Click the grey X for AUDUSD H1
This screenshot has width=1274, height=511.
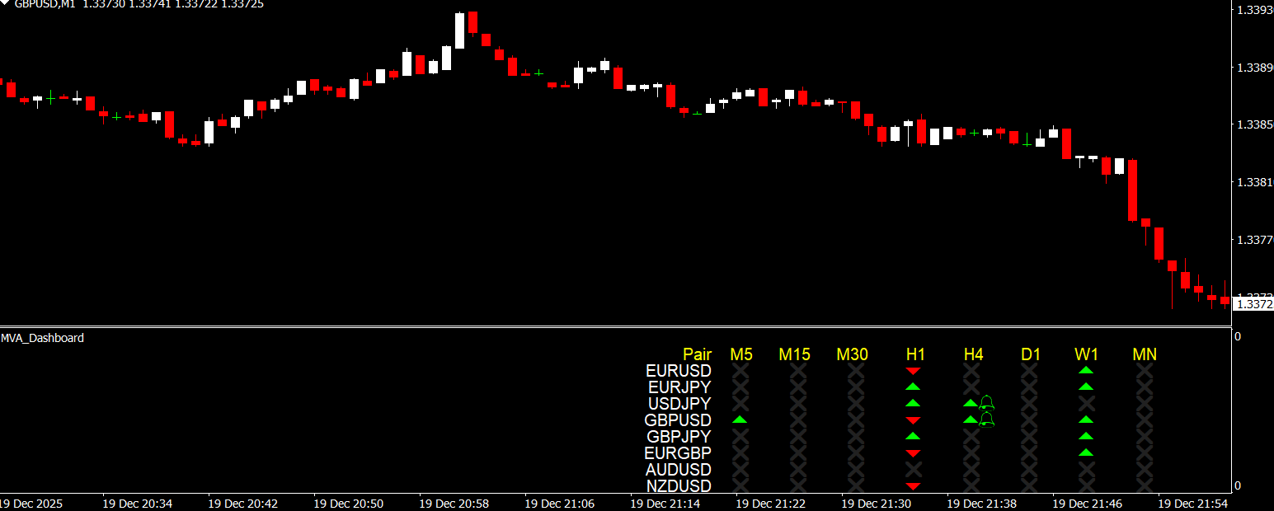click(x=914, y=470)
